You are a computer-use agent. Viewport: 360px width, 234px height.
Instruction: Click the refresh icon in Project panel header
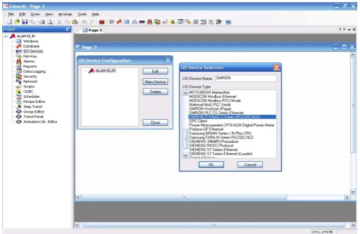tap(68, 29)
